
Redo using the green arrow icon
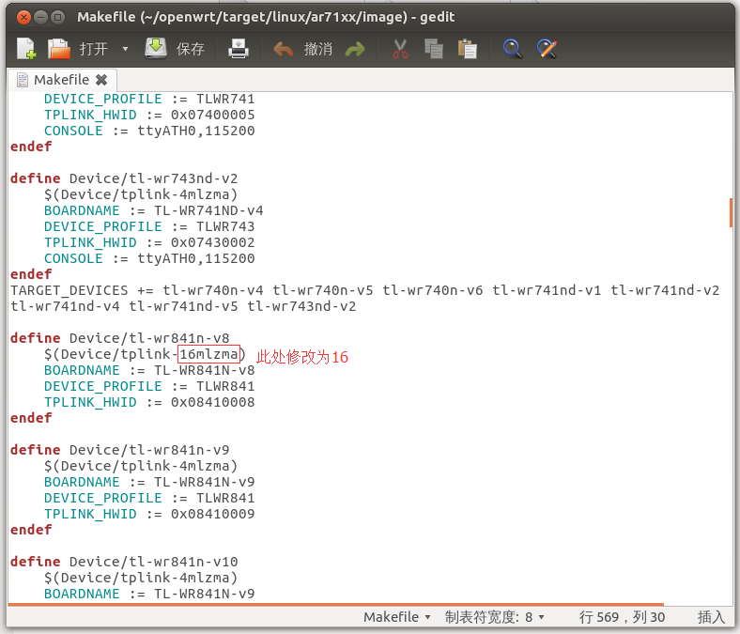point(355,49)
